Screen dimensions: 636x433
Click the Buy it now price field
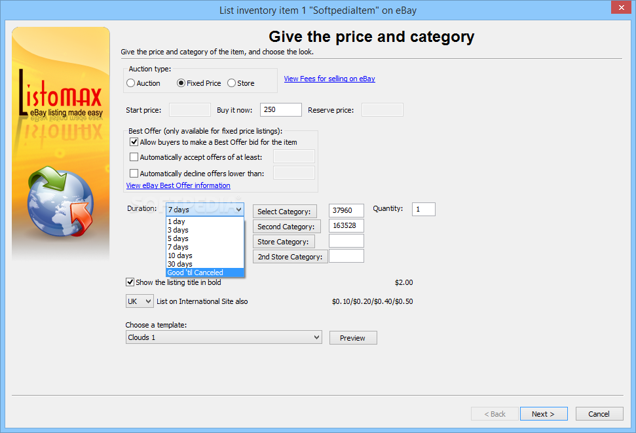(x=281, y=110)
